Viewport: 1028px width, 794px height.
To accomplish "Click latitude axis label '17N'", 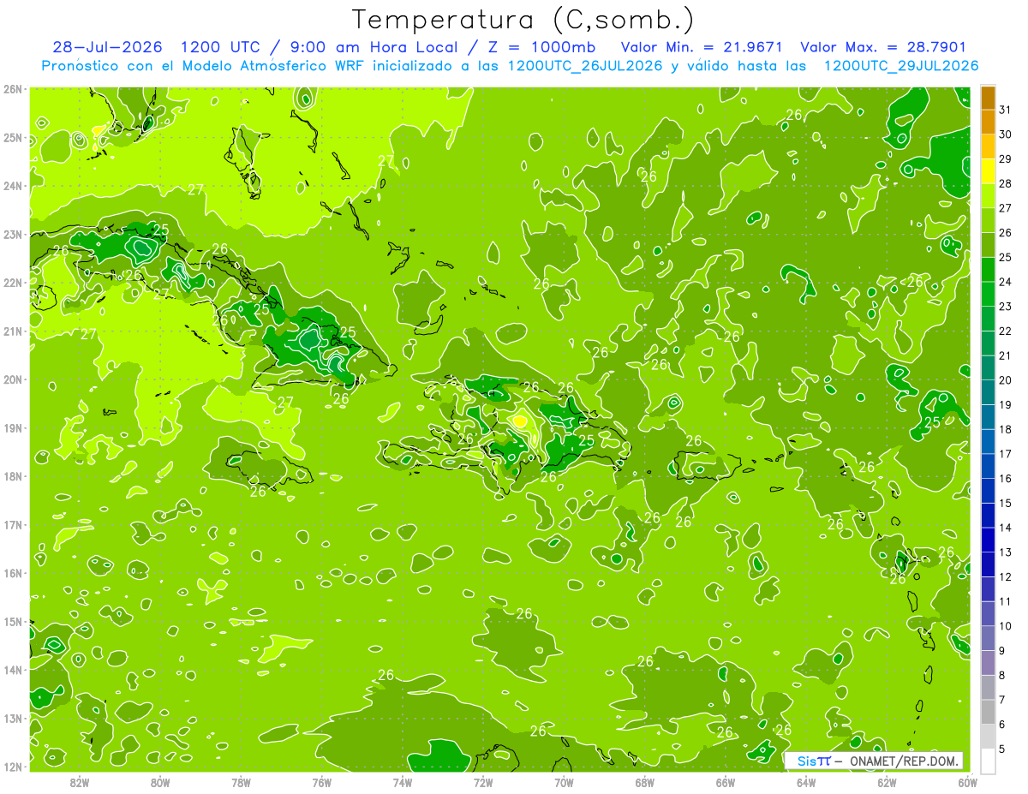I will (13, 524).
